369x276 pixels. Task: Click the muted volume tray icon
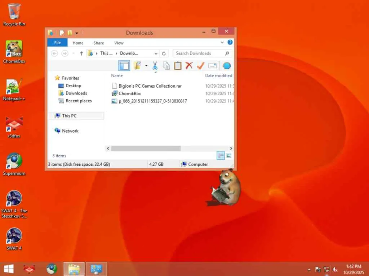[x=335, y=270]
